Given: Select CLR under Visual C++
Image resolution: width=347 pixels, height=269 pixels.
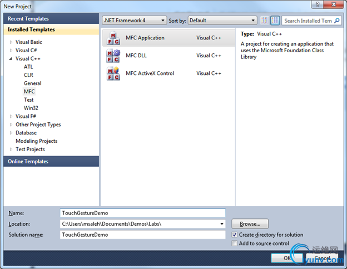Looking at the screenshot, I should pos(28,75).
